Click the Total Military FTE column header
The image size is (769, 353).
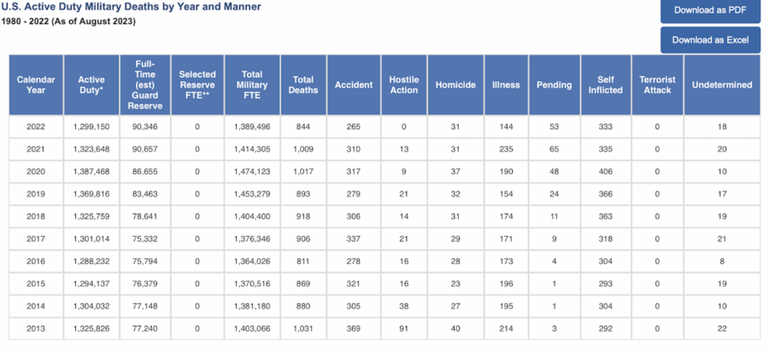(251, 85)
